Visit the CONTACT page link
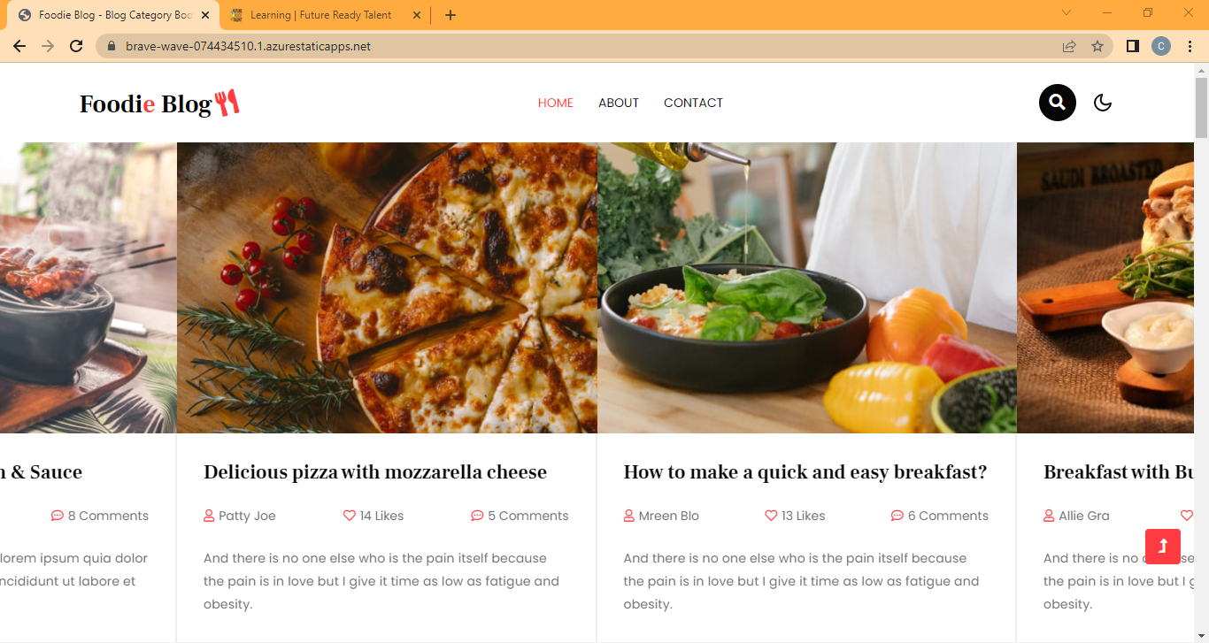The image size is (1209, 643). pos(693,103)
